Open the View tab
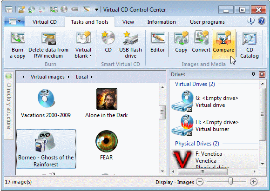Screen dimensions: 270x191 pyautogui.click(x=128, y=22)
